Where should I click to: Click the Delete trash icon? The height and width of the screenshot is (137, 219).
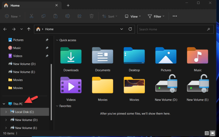click(x=92, y=16)
